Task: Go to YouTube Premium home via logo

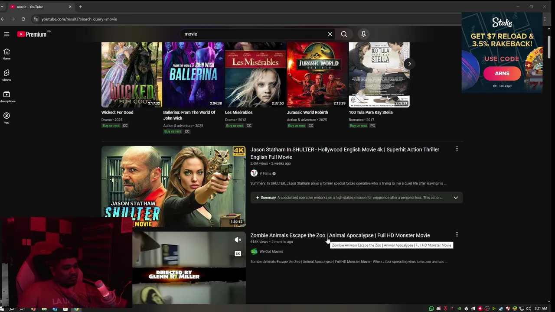Action: [x=32, y=34]
